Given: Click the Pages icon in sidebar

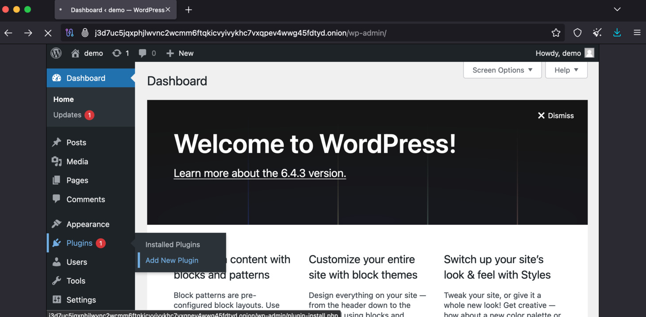Looking at the screenshot, I should pyautogui.click(x=57, y=180).
